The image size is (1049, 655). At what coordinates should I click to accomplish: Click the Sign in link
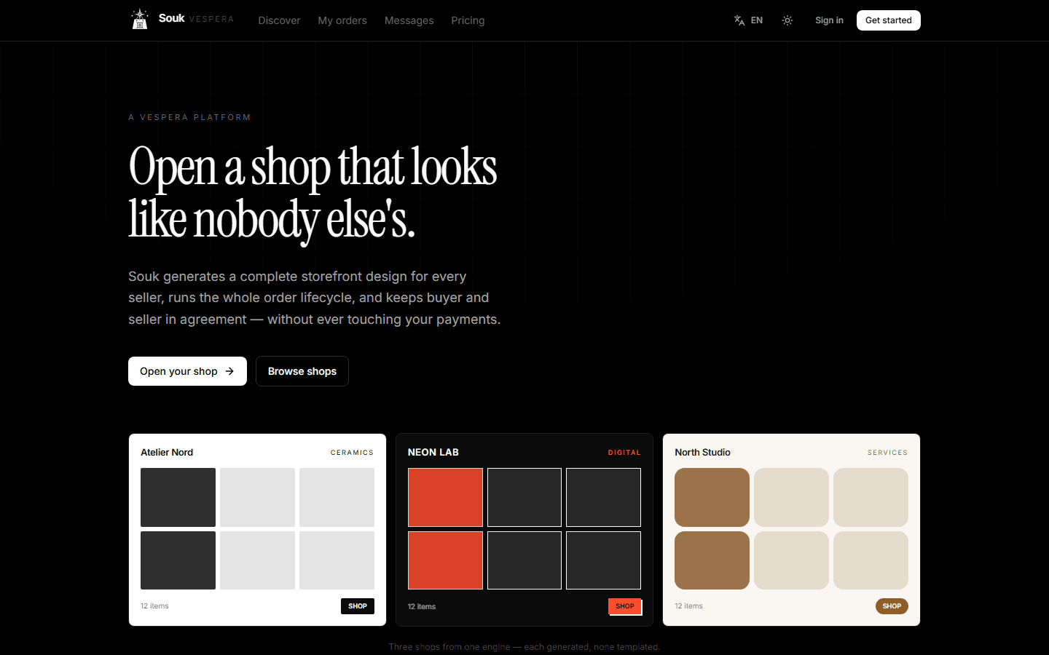pyautogui.click(x=829, y=20)
